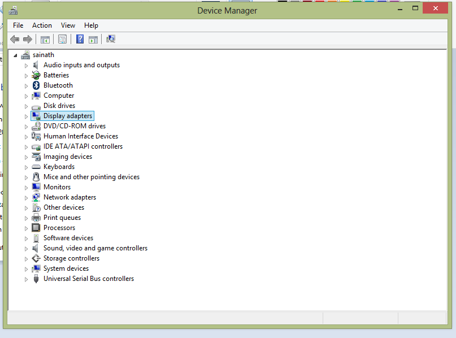Expand the Keyboards node arrow
456x338 pixels.
coord(26,167)
